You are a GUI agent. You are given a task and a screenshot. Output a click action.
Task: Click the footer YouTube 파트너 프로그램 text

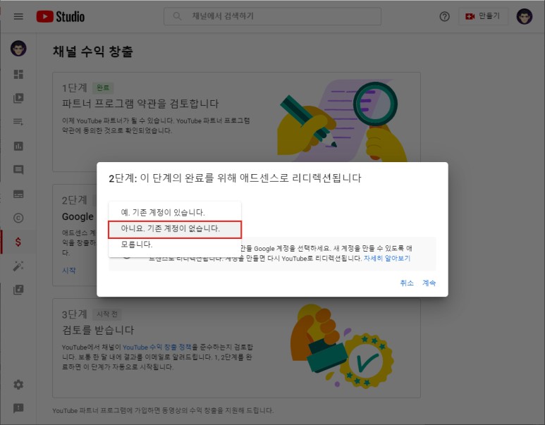[x=163, y=410]
